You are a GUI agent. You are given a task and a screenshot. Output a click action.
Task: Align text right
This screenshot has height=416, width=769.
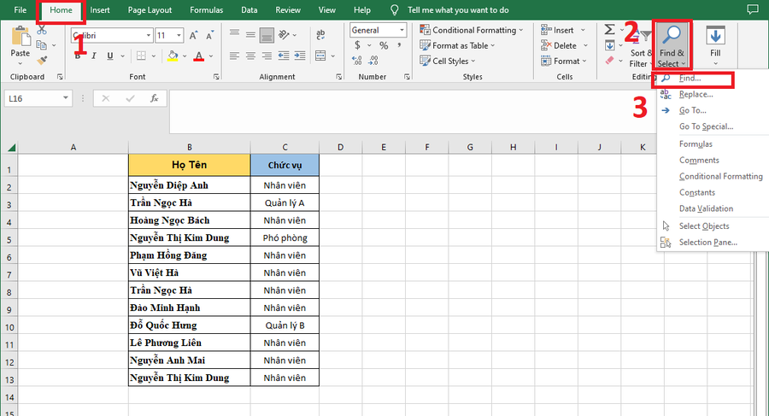[267, 56]
